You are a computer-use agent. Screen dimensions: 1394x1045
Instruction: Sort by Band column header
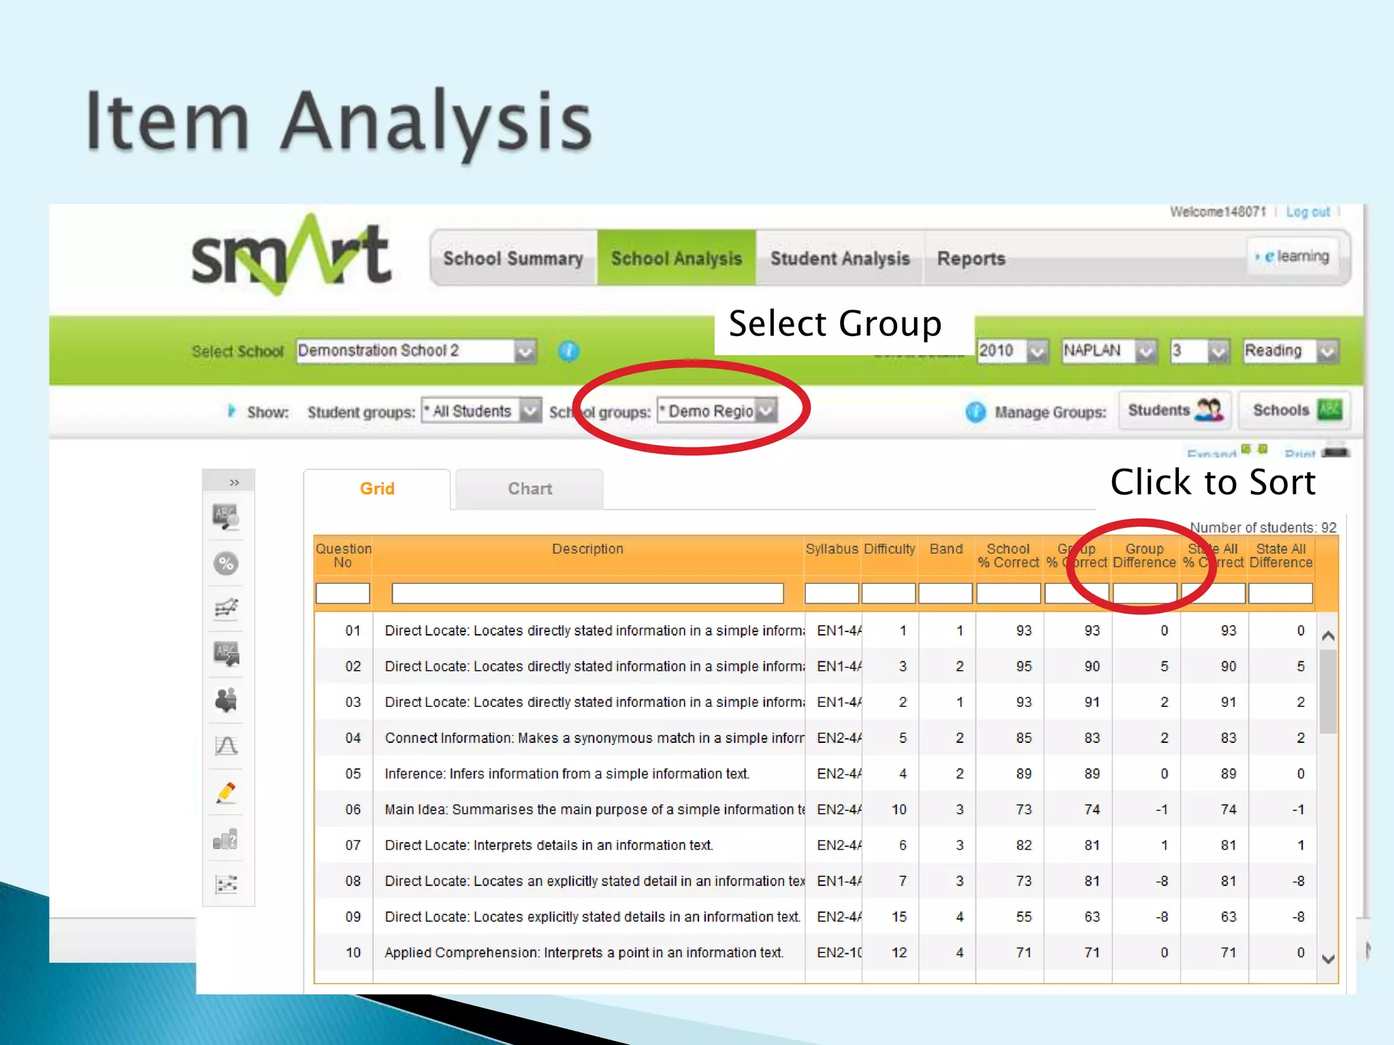point(946,549)
